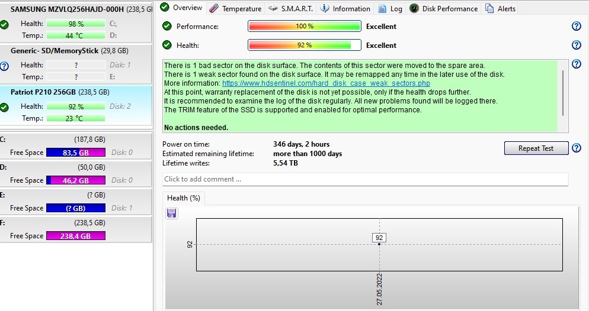Select the C: free space 83,5 GB bar
This screenshot has height=311, width=589.
pos(76,153)
